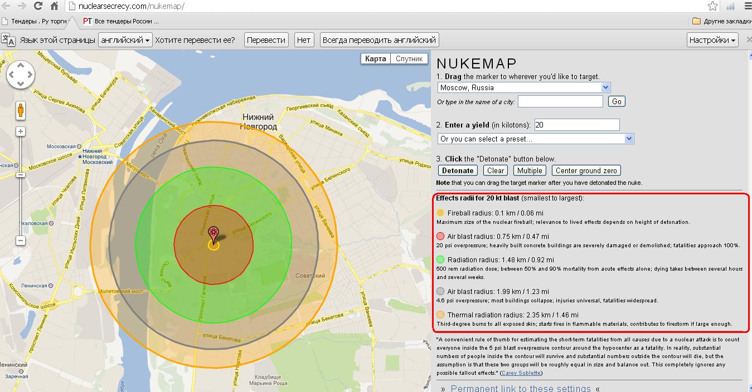Click the Нет button in translate bar

tap(304, 40)
